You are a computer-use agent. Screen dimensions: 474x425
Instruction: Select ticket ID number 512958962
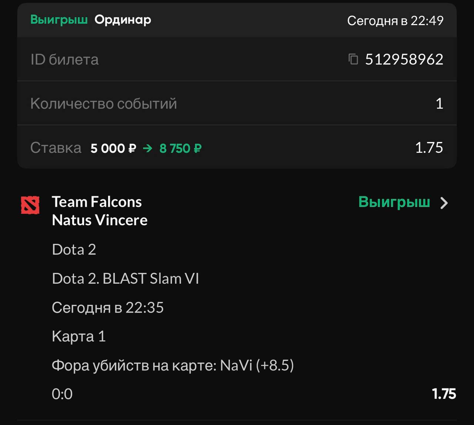pyautogui.click(x=404, y=60)
